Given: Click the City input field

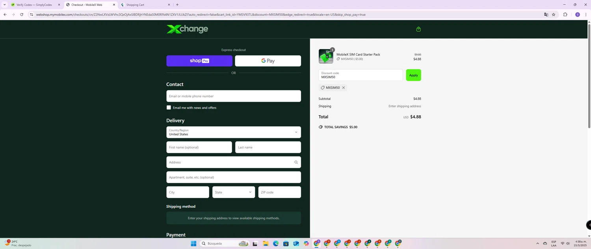Looking at the screenshot, I should pos(188,192).
